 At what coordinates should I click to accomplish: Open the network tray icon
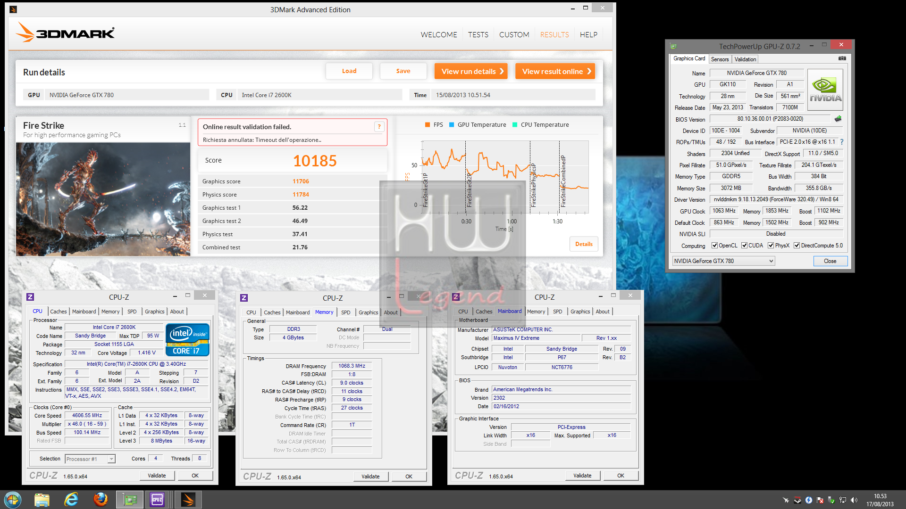[x=843, y=500]
